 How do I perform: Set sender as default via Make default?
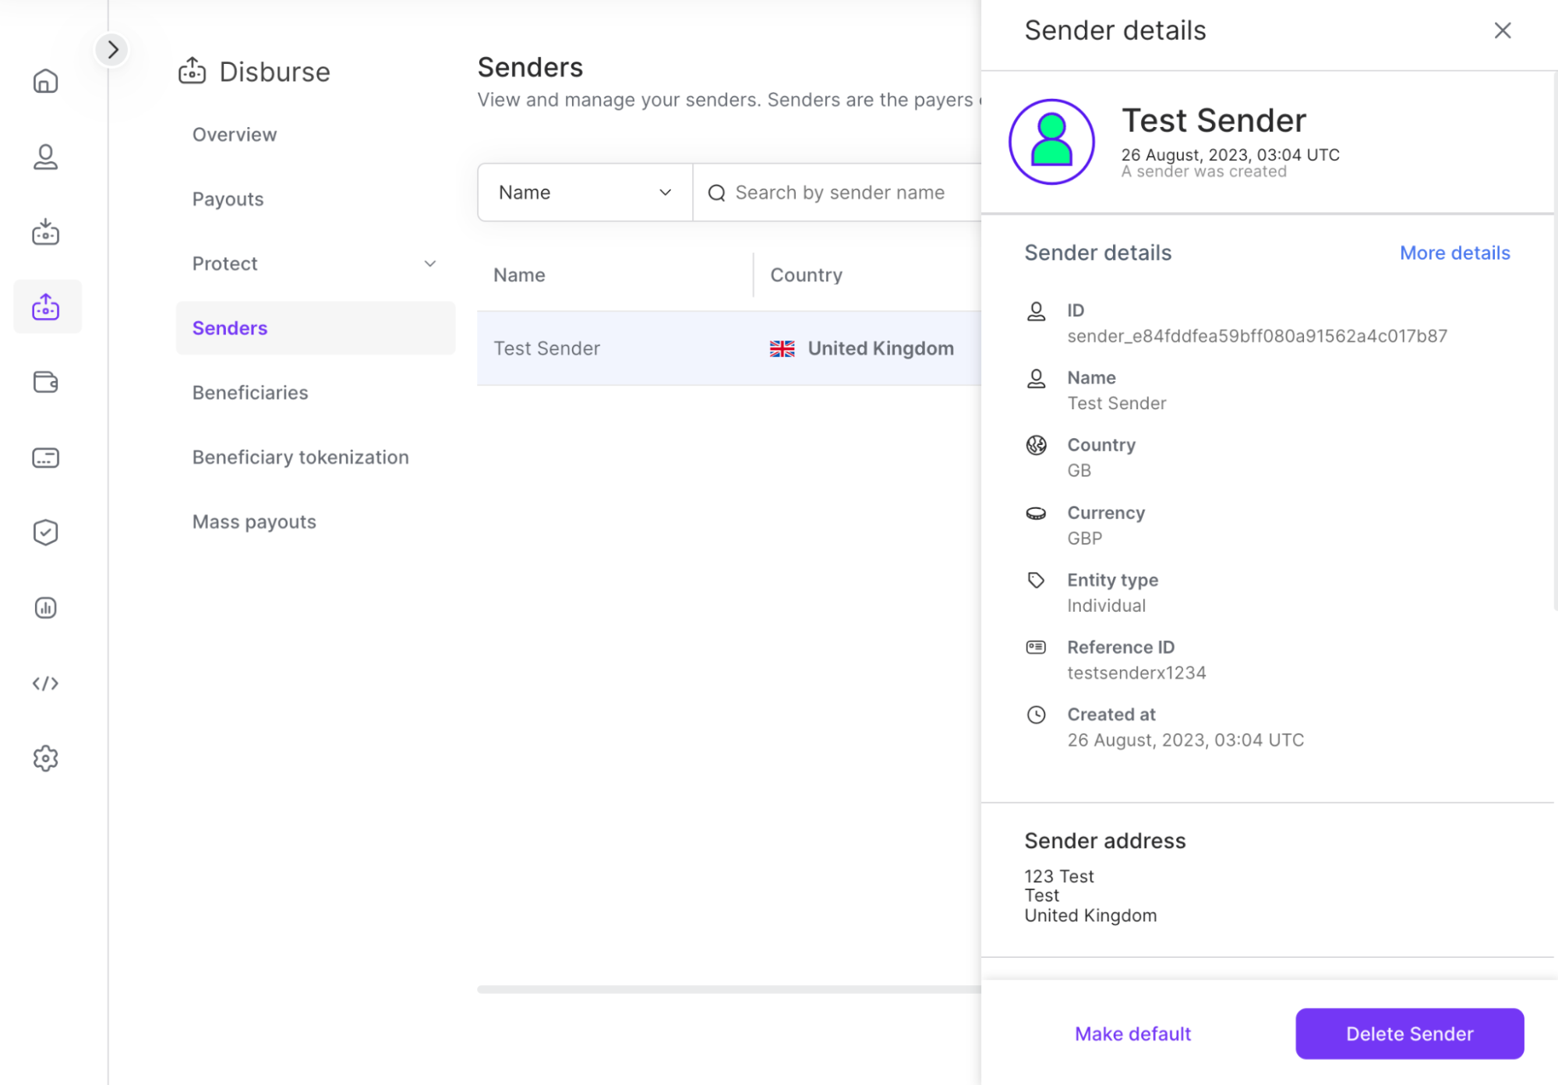tap(1132, 1034)
